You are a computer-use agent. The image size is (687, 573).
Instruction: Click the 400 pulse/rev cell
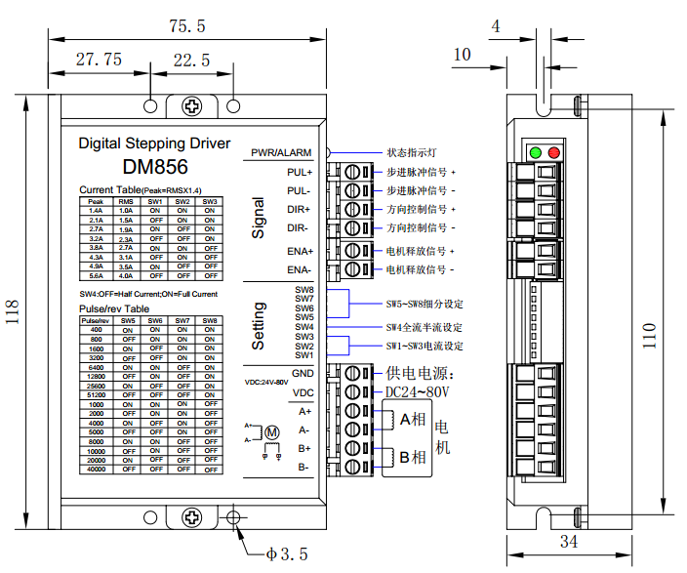pyautogui.click(x=96, y=330)
